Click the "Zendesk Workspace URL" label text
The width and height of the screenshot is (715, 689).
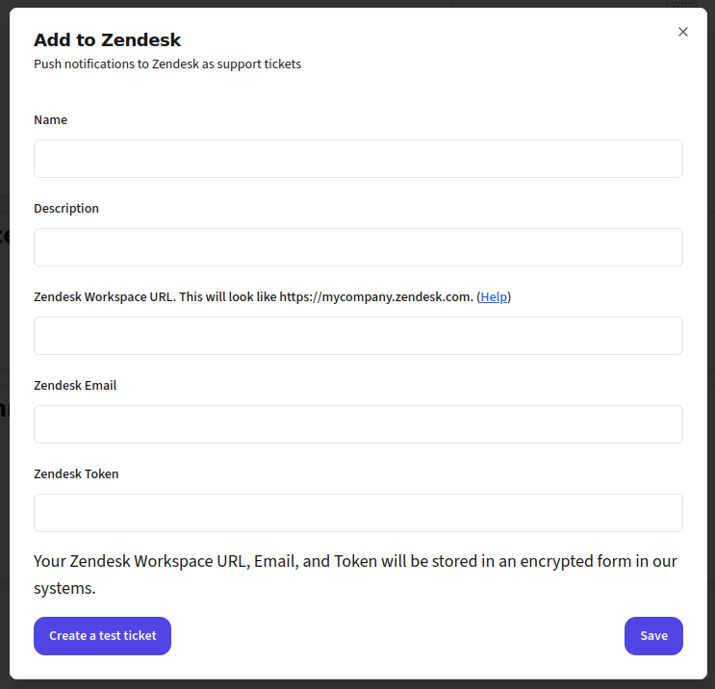(x=104, y=297)
